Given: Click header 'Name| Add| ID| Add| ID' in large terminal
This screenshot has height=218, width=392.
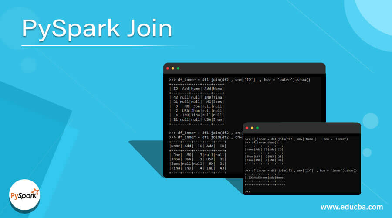Looking at the screenshot, I should point(198,146).
